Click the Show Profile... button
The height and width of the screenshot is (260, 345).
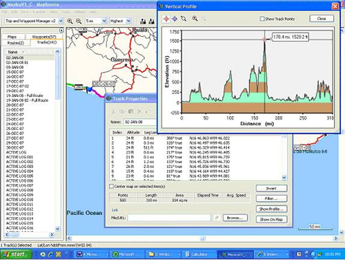coord(271,209)
